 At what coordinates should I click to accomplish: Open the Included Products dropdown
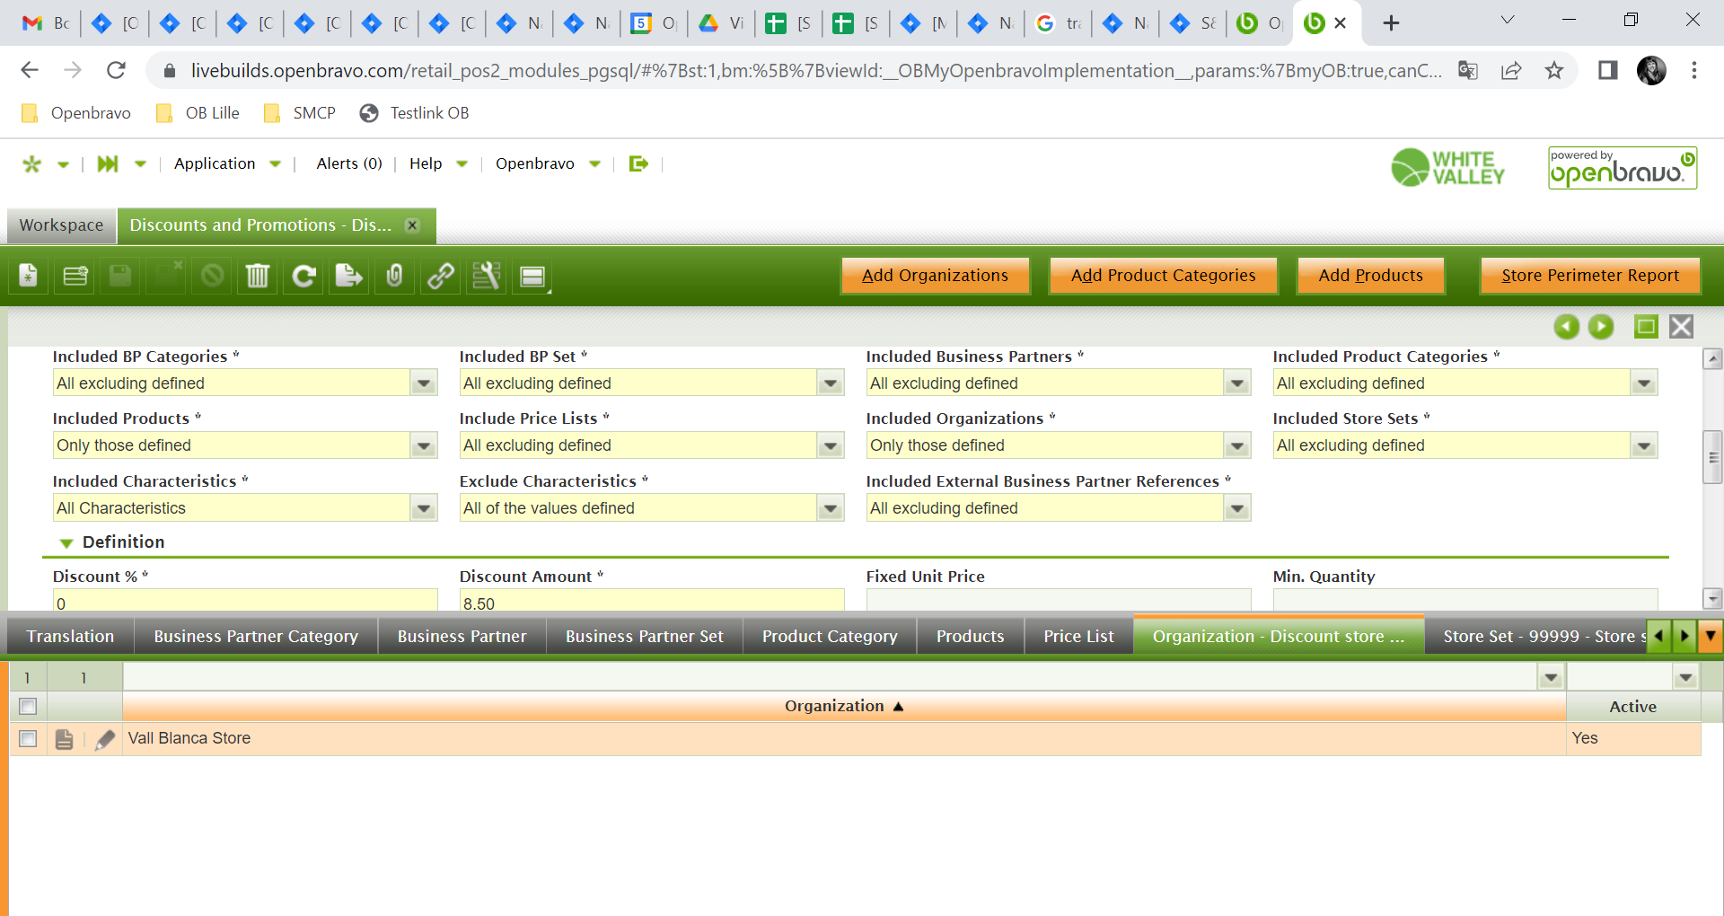pyautogui.click(x=423, y=446)
